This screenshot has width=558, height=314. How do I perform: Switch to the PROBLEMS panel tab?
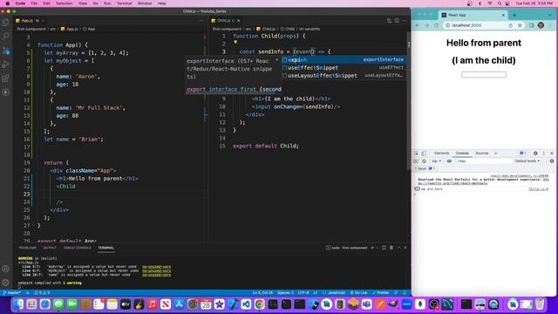click(x=27, y=248)
